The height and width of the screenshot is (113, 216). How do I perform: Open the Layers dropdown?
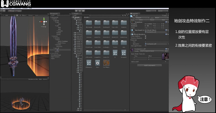pos(151,11)
